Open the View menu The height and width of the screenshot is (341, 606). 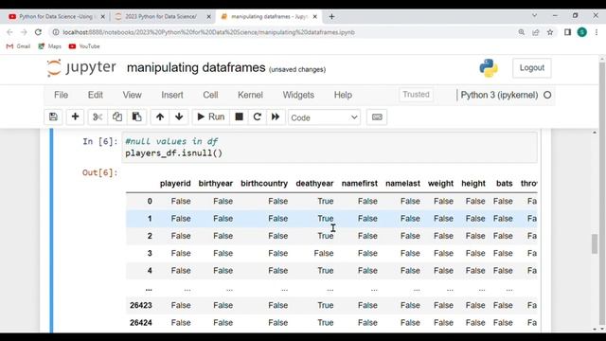click(132, 95)
